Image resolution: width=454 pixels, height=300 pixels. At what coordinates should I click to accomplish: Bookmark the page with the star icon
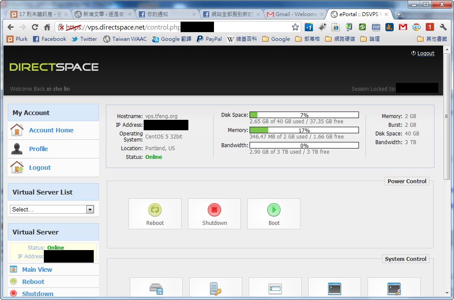point(295,27)
